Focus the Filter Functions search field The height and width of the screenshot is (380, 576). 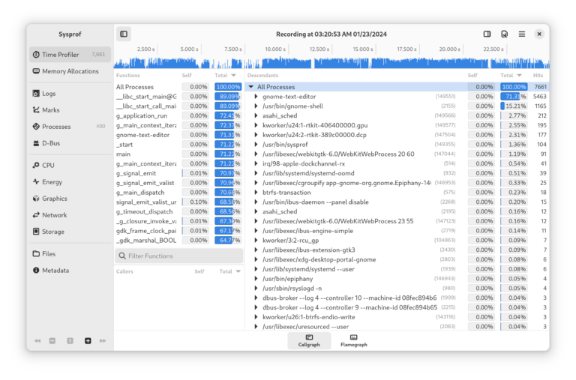[x=179, y=256]
